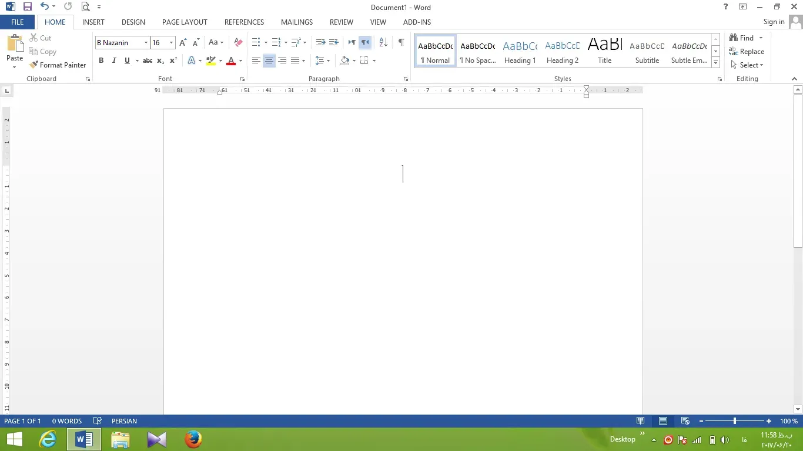Click the Paste clipboard icon
The width and height of the screenshot is (803, 451).
pos(15,43)
